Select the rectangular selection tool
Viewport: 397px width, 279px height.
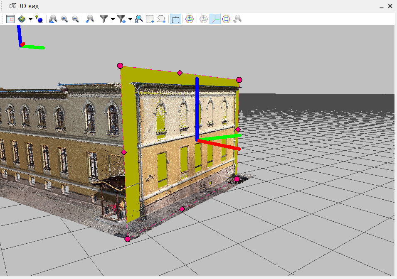tap(150, 19)
